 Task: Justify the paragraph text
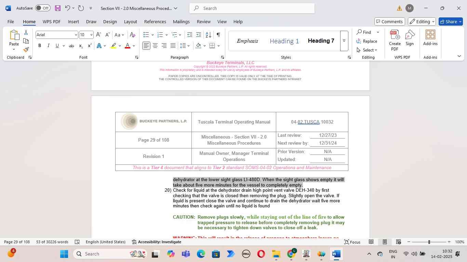click(173, 46)
